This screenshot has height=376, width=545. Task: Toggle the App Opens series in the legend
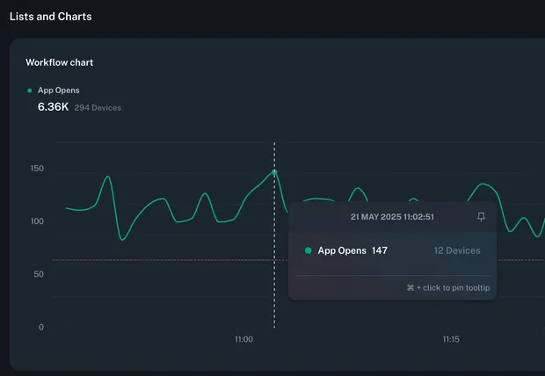click(58, 90)
